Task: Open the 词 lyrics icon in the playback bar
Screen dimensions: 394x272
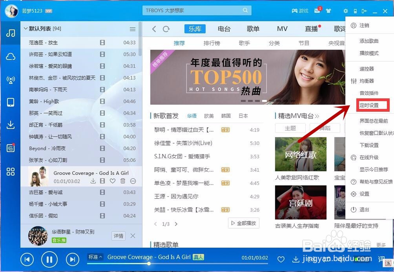Action: (x=381, y=259)
